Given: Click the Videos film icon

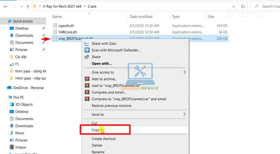Looking at the screenshot, I should (x=12, y=147).
